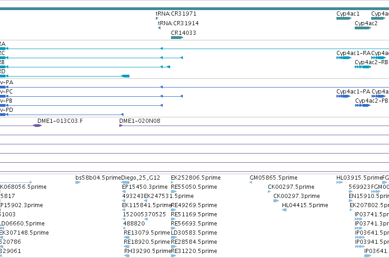
Task: Click the purple DME1-013C03.F feature glyph
Action: (37, 126)
